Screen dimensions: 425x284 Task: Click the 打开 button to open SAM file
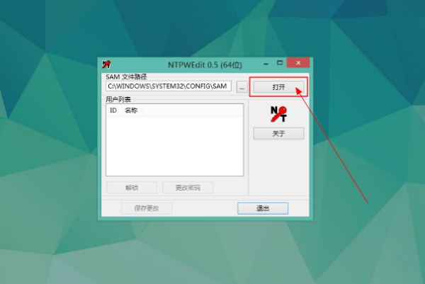[x=278, y=87]
